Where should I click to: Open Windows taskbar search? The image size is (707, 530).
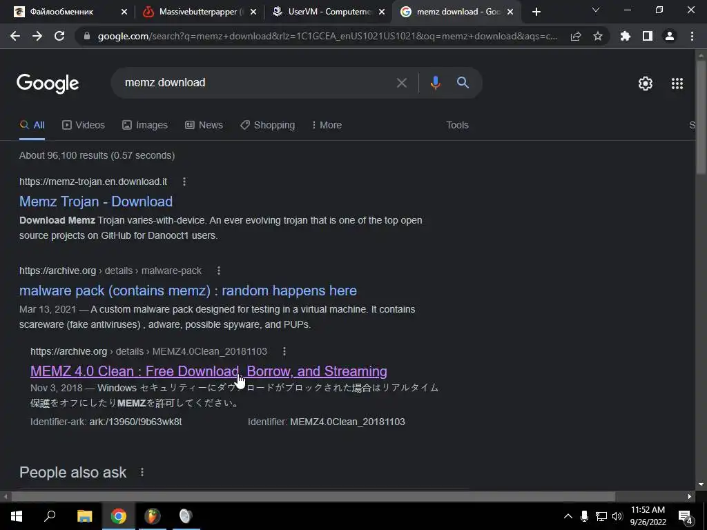click(x=50, y=516)
